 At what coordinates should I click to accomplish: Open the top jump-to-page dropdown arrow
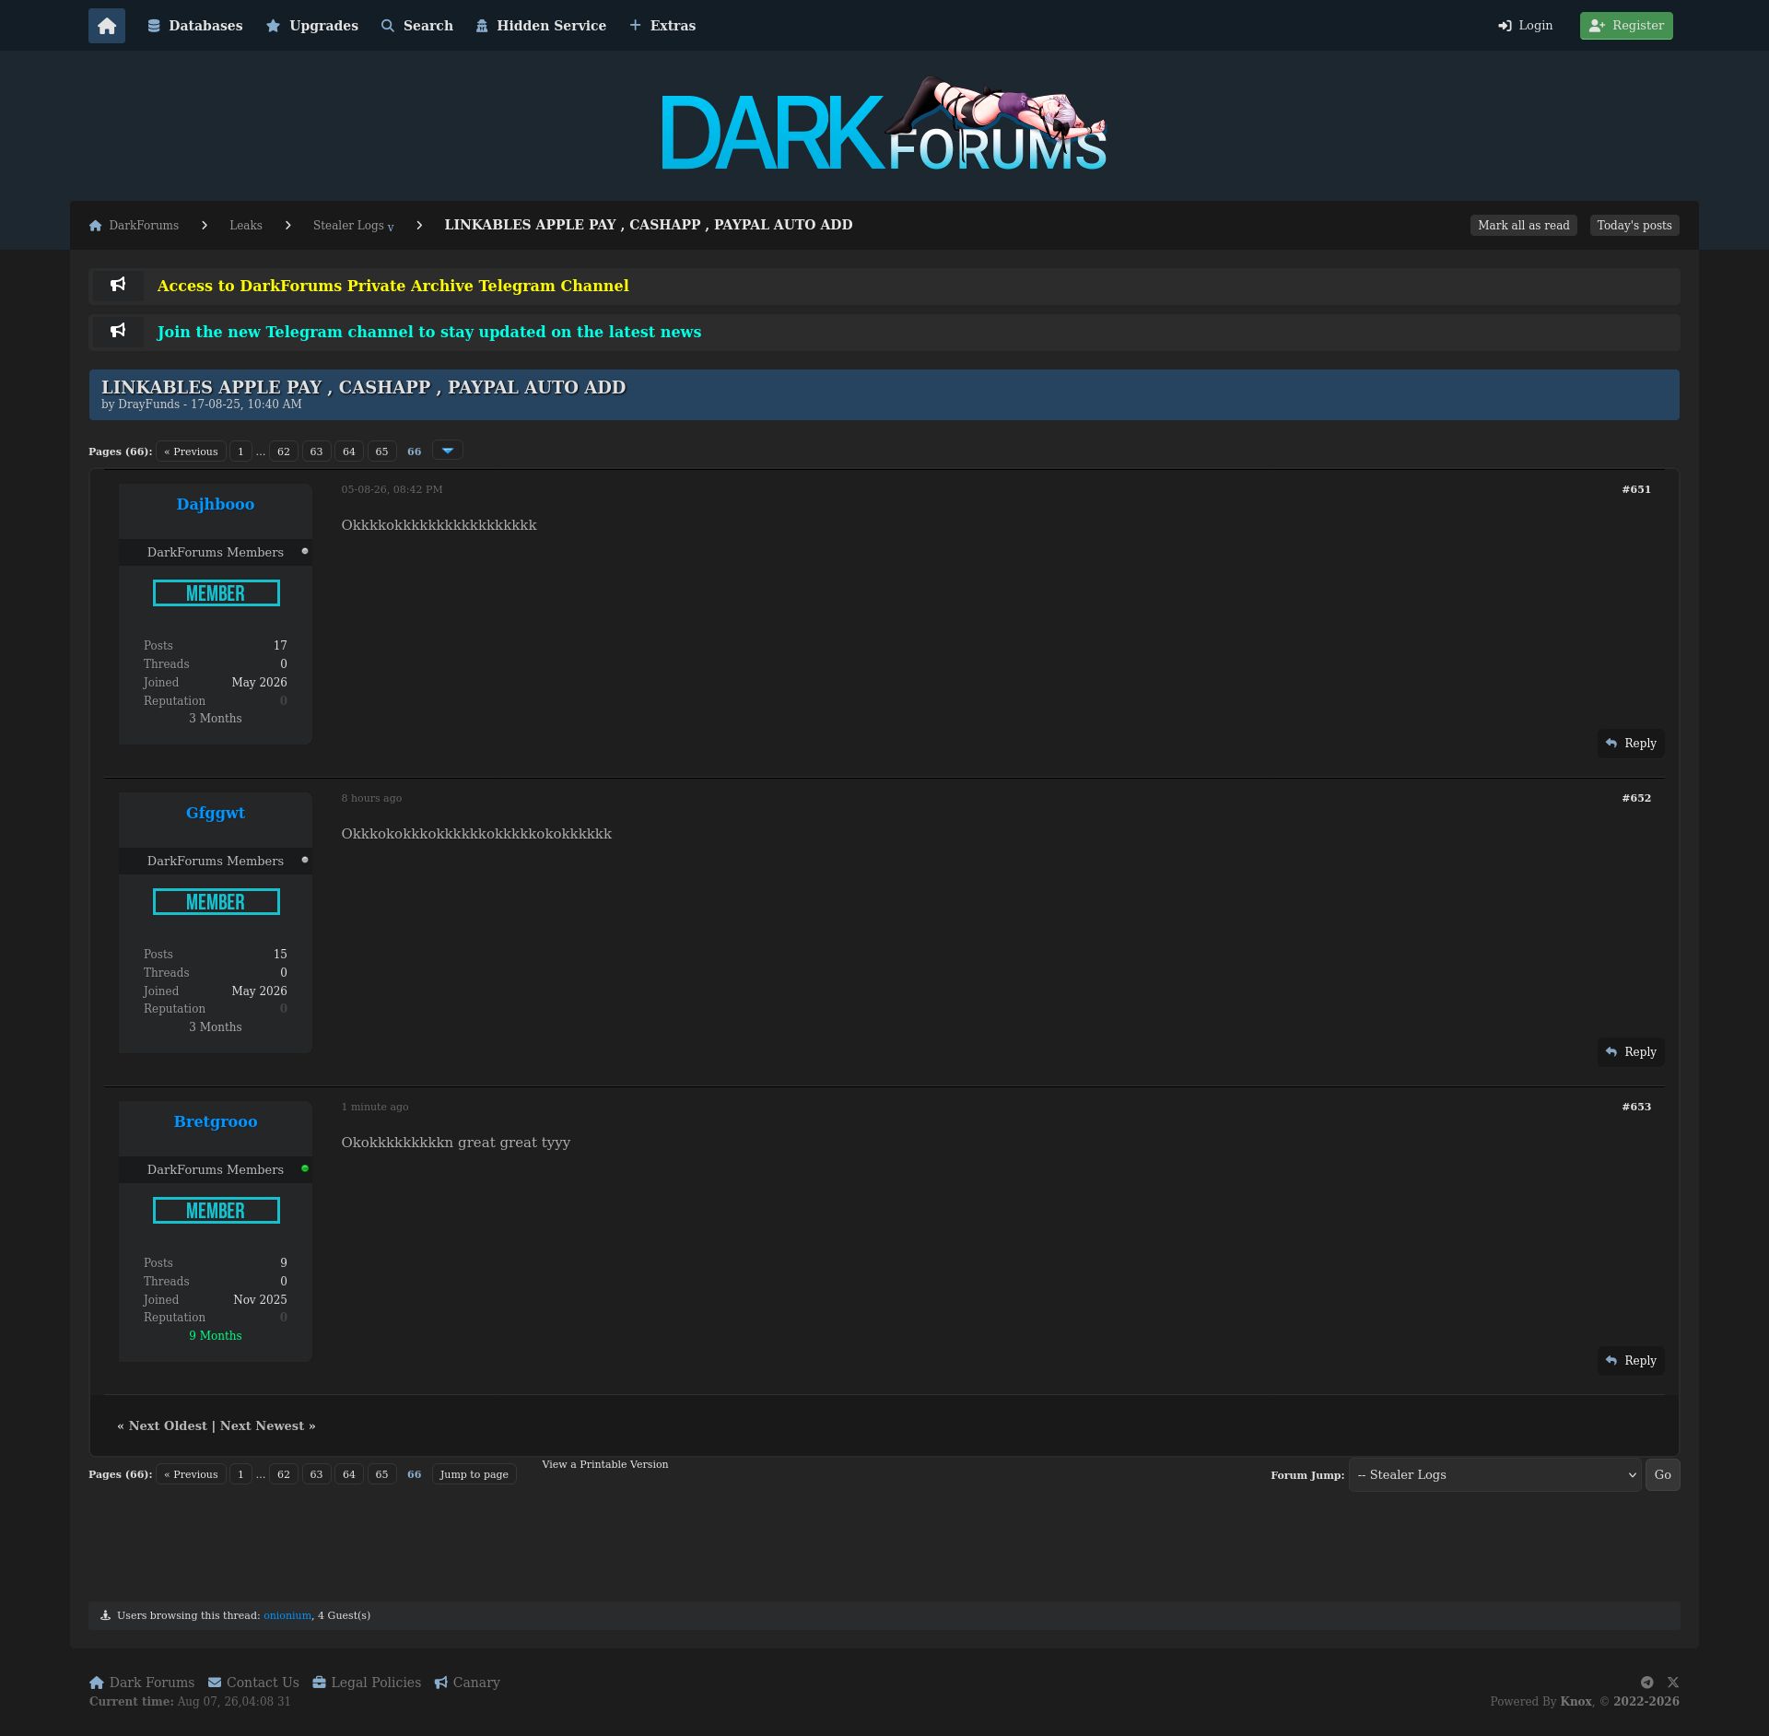pyautogui.click(x=447, y=451)
